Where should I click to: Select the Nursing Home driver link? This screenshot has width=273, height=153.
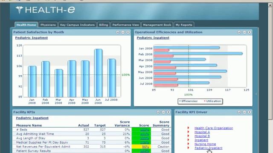[205, 144]
